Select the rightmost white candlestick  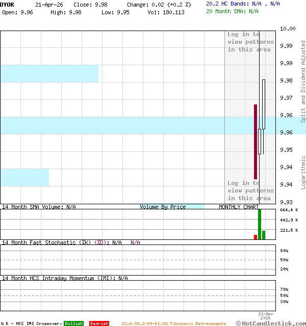[x=264, y=104]
